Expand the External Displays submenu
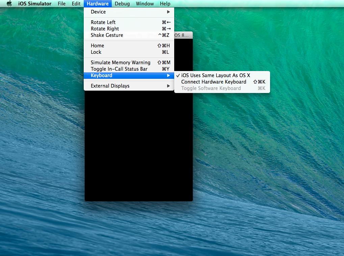344x256 pixels. tap(129, 86)
